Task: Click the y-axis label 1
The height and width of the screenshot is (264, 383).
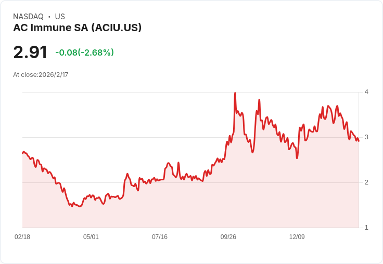Action: [366, 228]
